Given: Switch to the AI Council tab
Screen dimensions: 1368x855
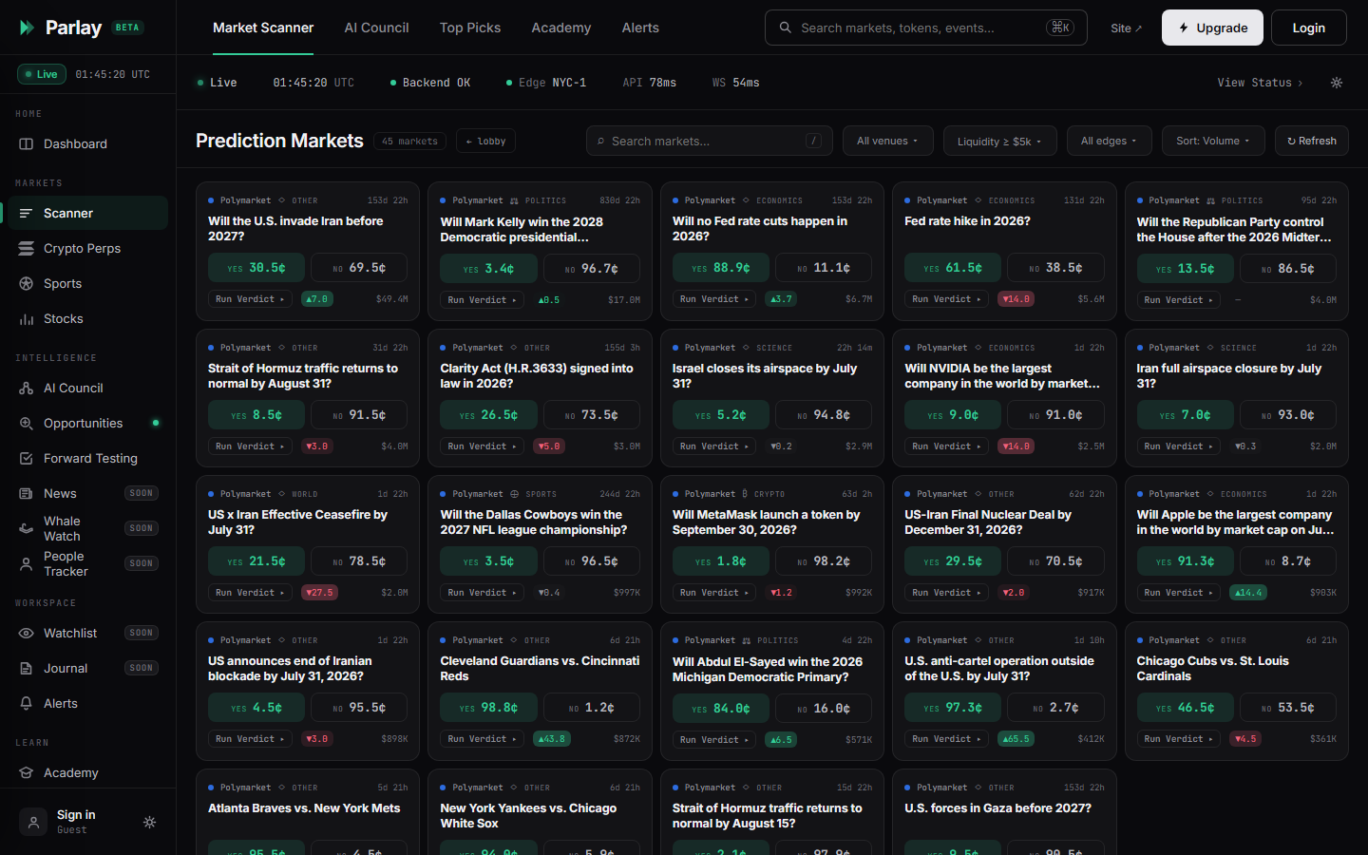Looking at the screenshot, I should pos(376,28).
